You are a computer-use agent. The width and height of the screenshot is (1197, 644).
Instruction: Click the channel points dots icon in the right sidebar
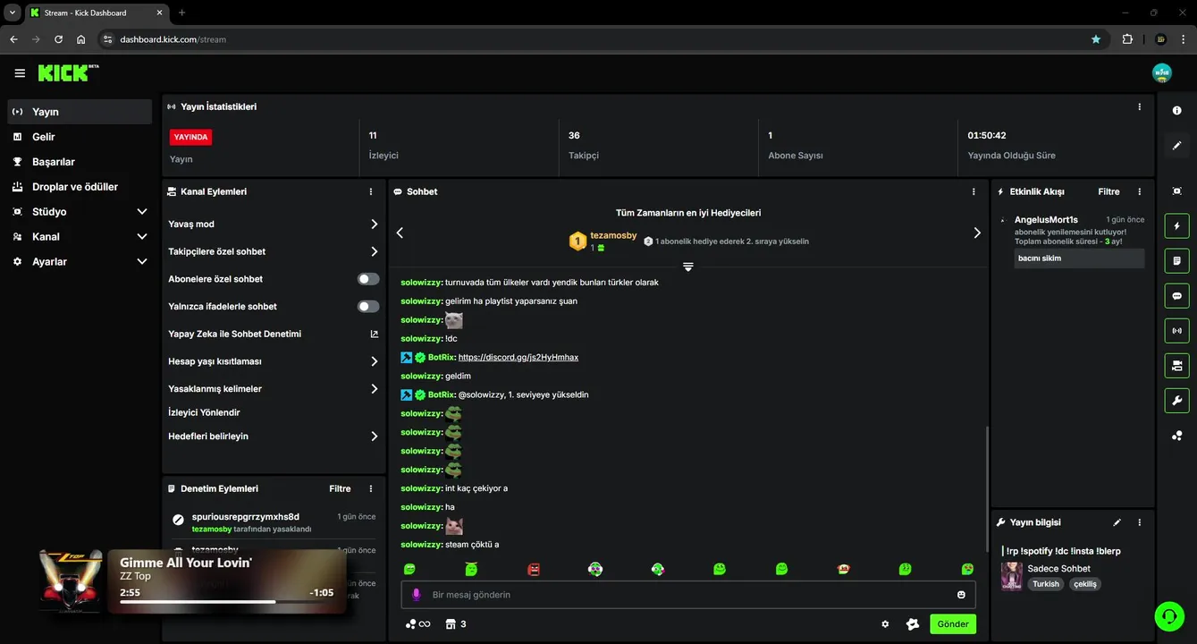click(1176, 436)
